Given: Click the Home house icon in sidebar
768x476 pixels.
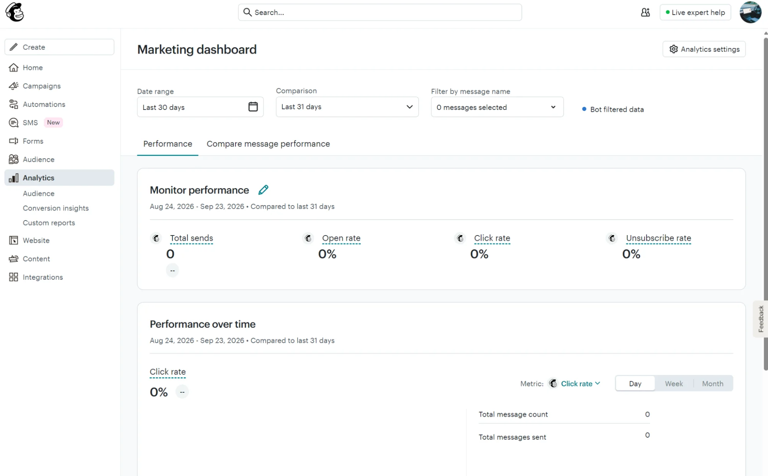Looking at the screenshot, I should (13, 68).
